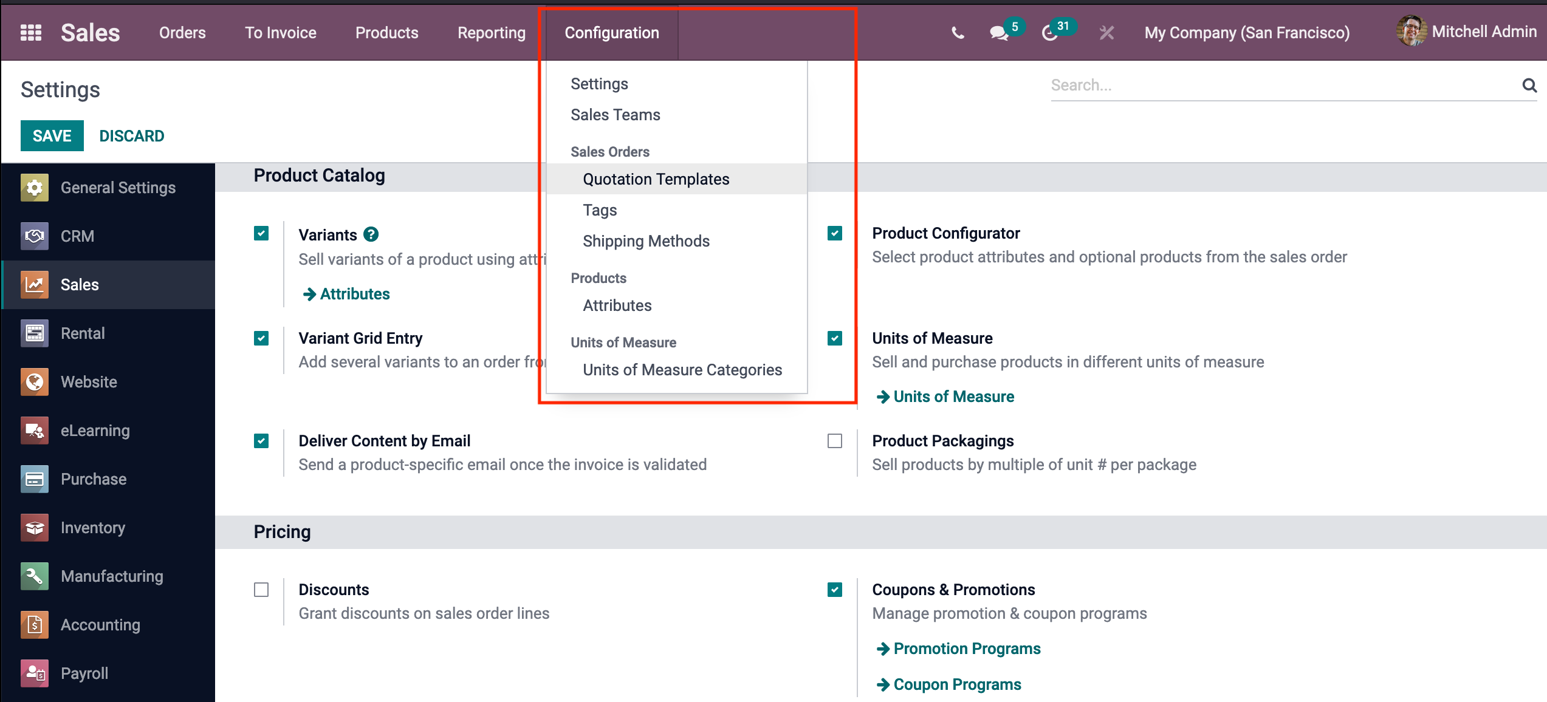Open the Orders menu
Image resolution: width=1547 pixels, height=702 pixels.
coord(182,33)
